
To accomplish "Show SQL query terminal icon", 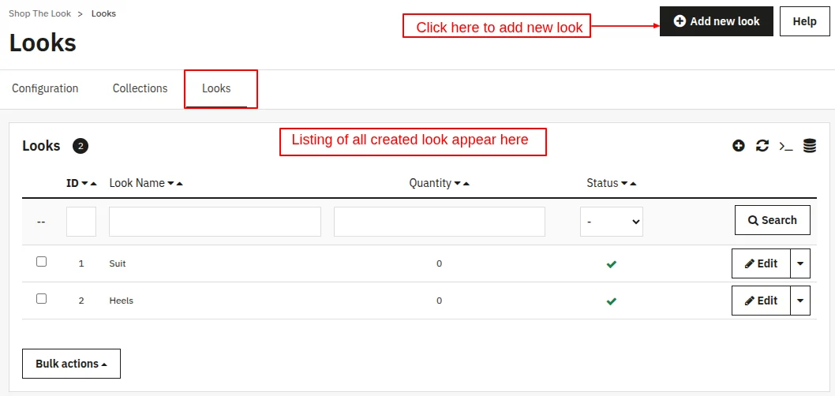I will [786, 146].
